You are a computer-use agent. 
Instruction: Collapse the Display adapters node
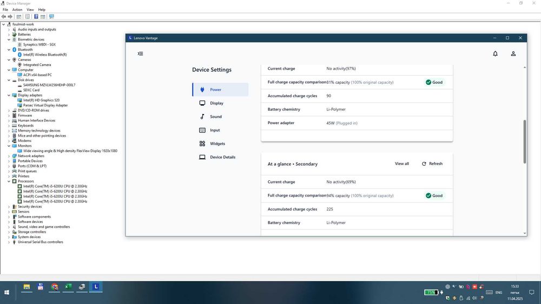[x=9, y=96]
